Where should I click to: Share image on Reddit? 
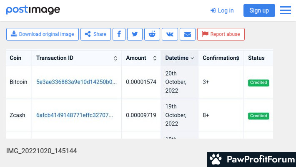152,34
